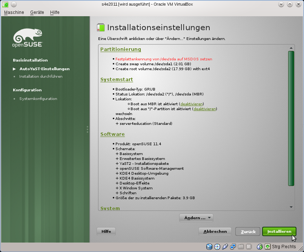Click the "server4education (Standard)" entry
This screenshot has width=304, height=252.
[146, 123]
